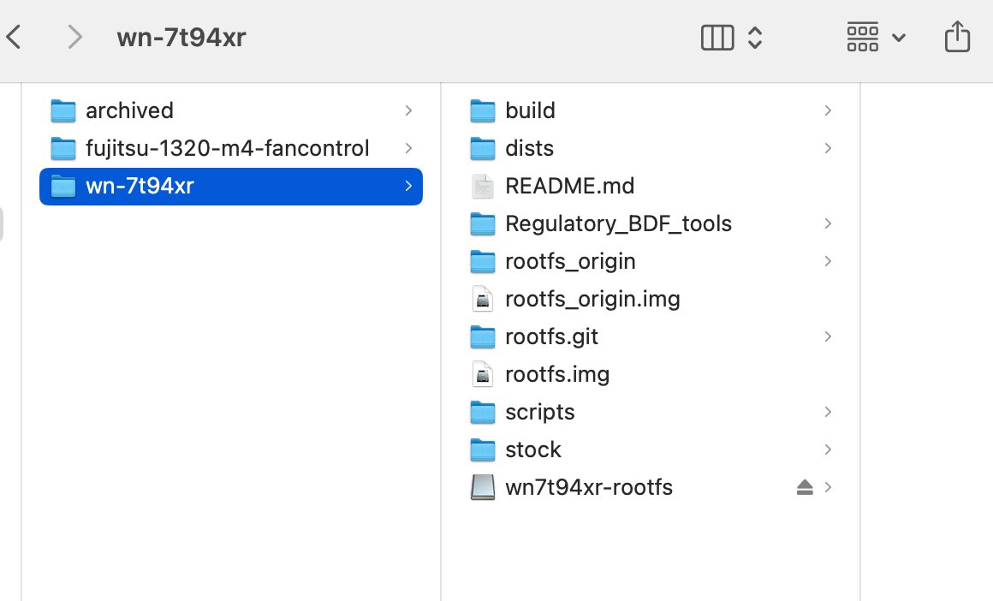Select the scripts folder icon
Viewport: 993px width, 601px height.
[x=483, y=413]
